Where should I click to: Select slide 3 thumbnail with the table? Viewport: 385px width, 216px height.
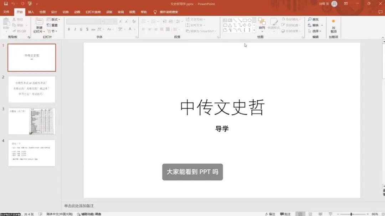pos(32,121)
